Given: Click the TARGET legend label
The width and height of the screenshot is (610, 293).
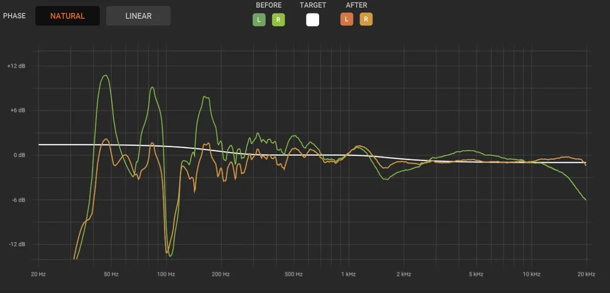Looking at the screenshot, I should point(313,5).
